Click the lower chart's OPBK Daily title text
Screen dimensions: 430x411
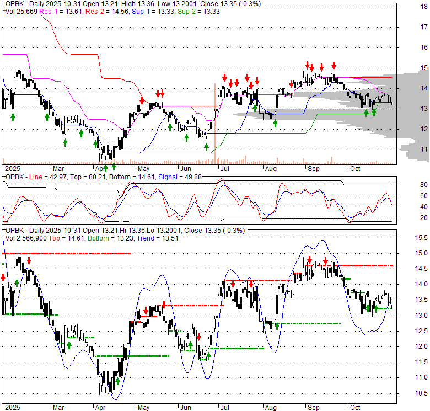125,231
